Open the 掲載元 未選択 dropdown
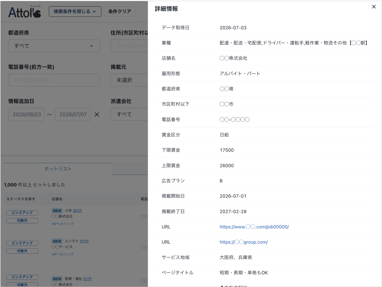Screen dimensions: 382x287 (x=129, y=80)
